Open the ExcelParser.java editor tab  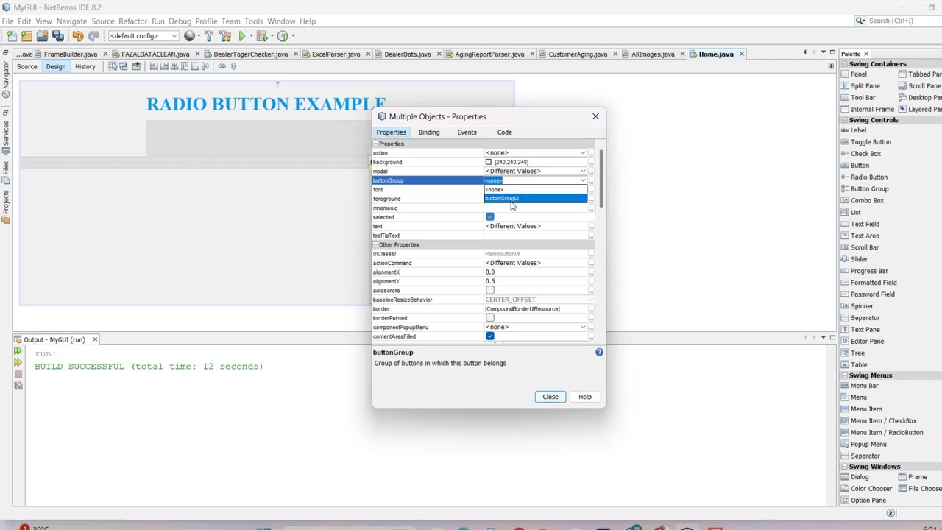pos(336,54)
